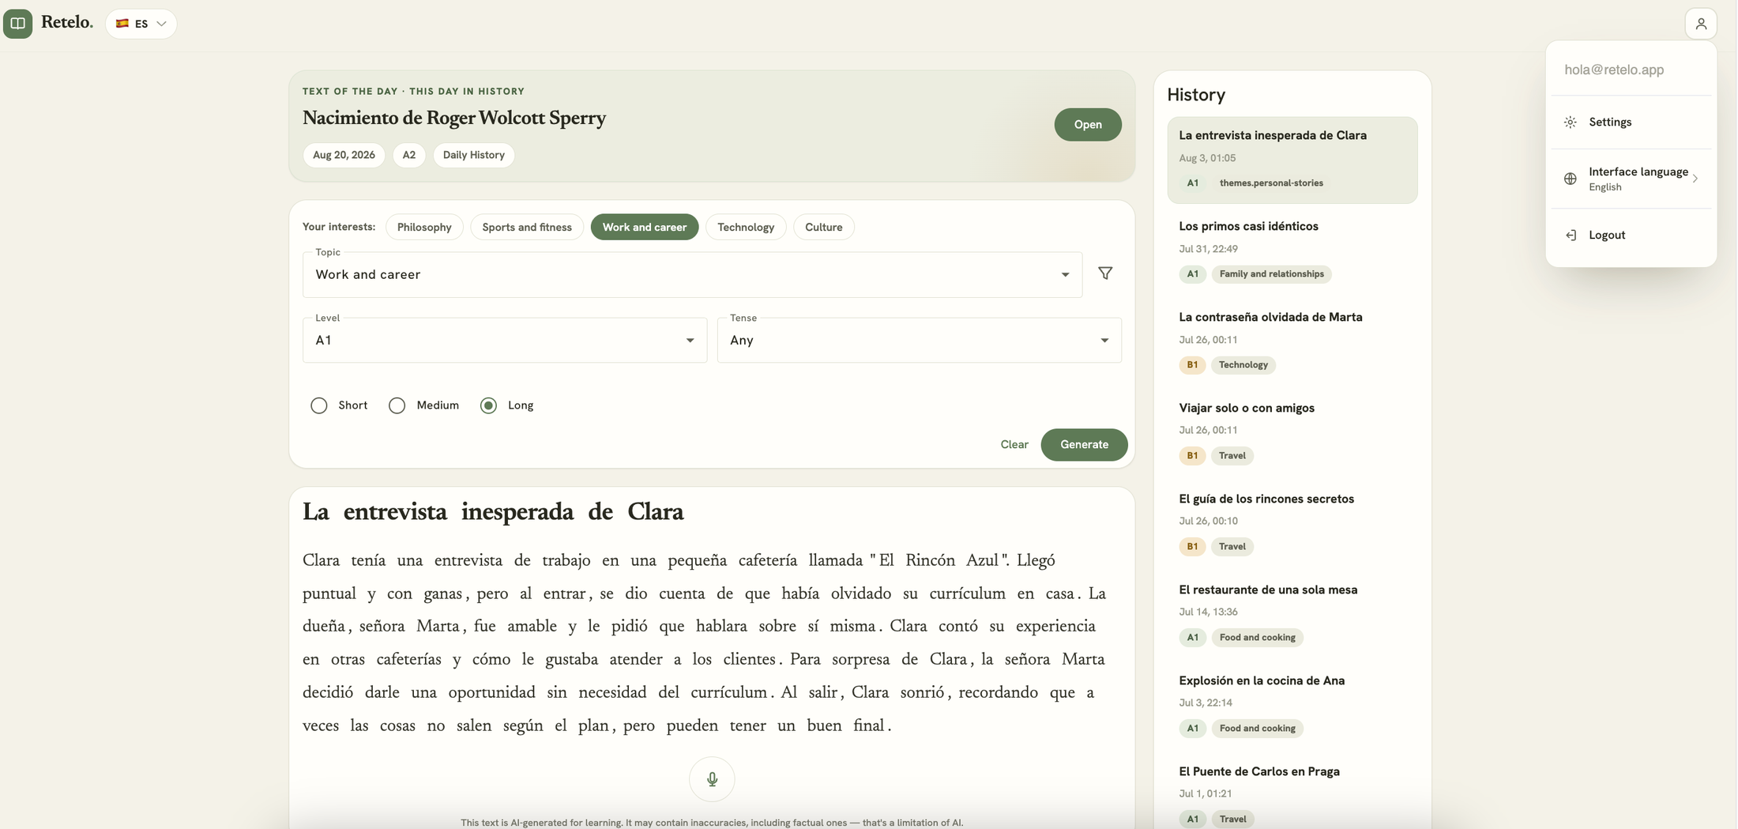
Task: Click the Clear button
Action: pos(1014,445)
